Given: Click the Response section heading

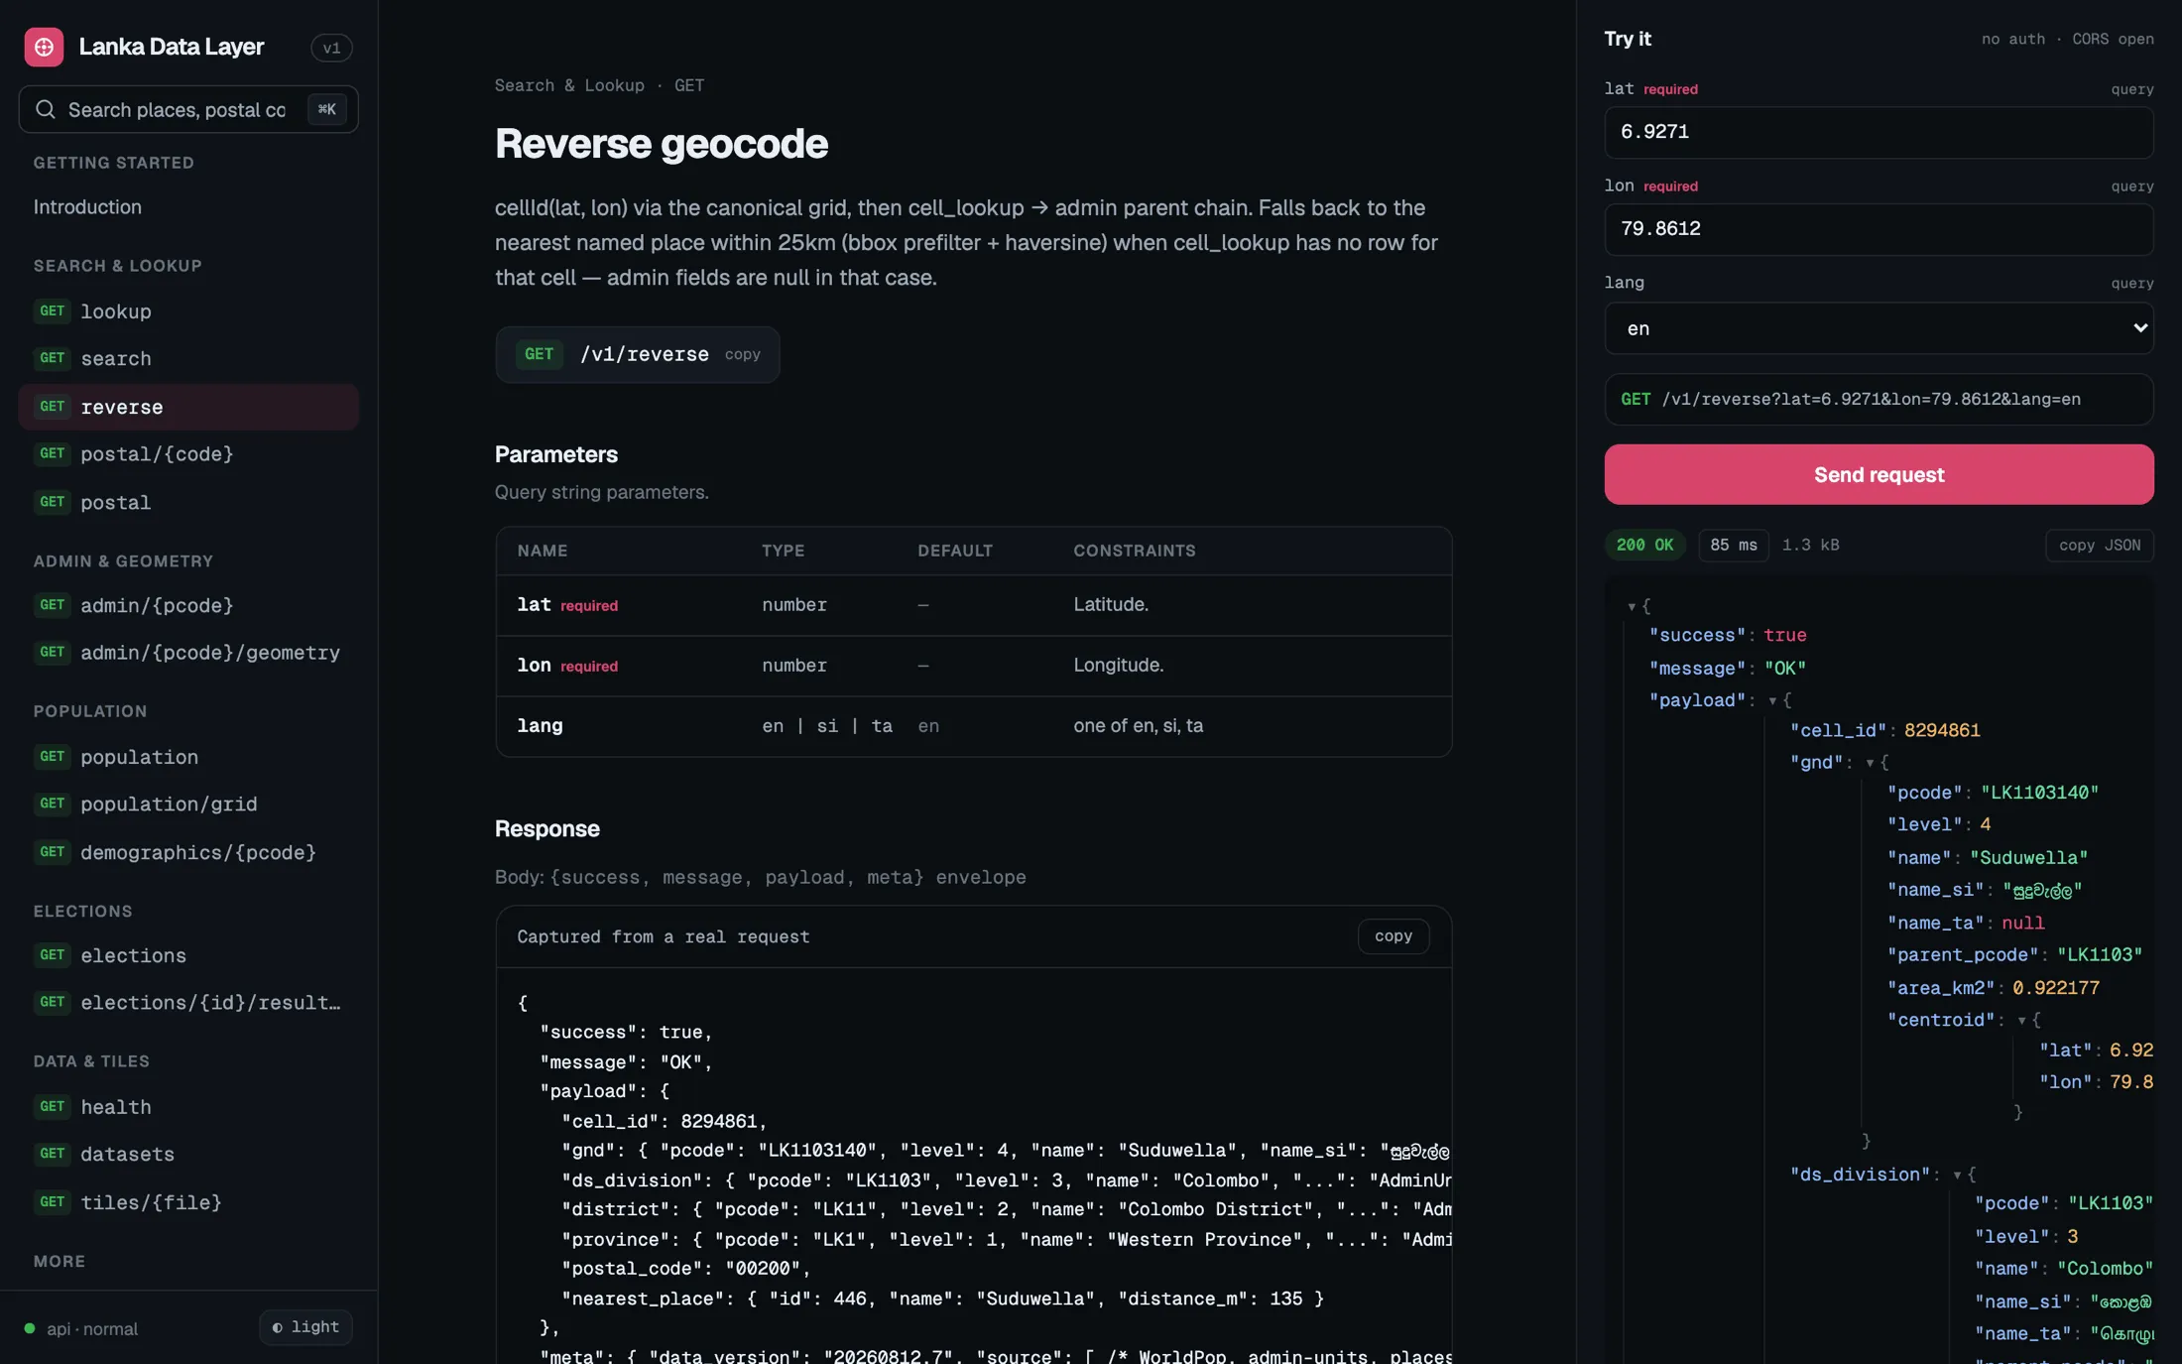Looking at the screenshot, I should pyautogui.click(x=546, y=829).
